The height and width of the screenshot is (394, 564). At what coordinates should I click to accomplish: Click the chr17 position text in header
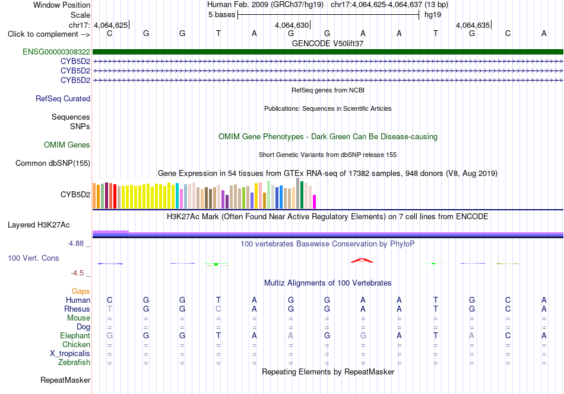coord(389,5)
